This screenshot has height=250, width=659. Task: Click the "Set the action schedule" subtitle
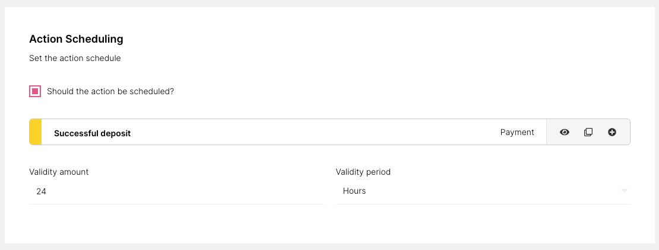[75, 59]
